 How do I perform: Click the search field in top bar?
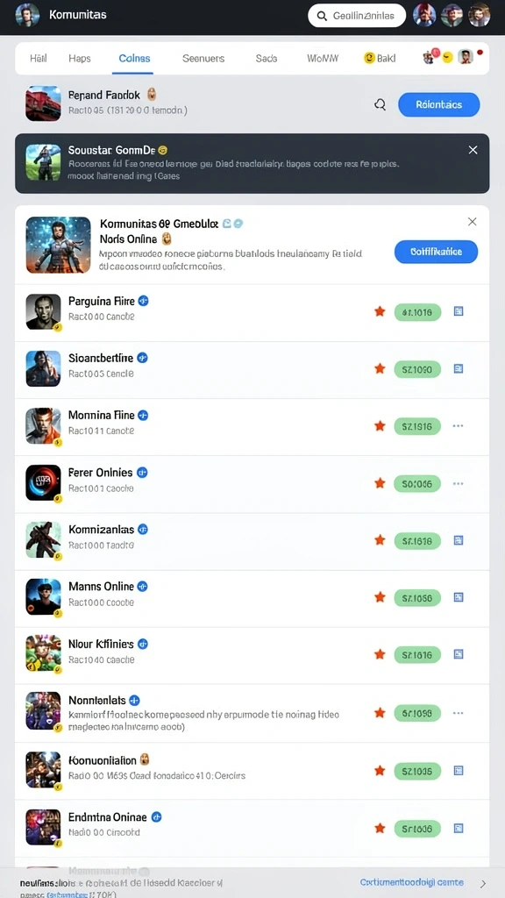357,16
